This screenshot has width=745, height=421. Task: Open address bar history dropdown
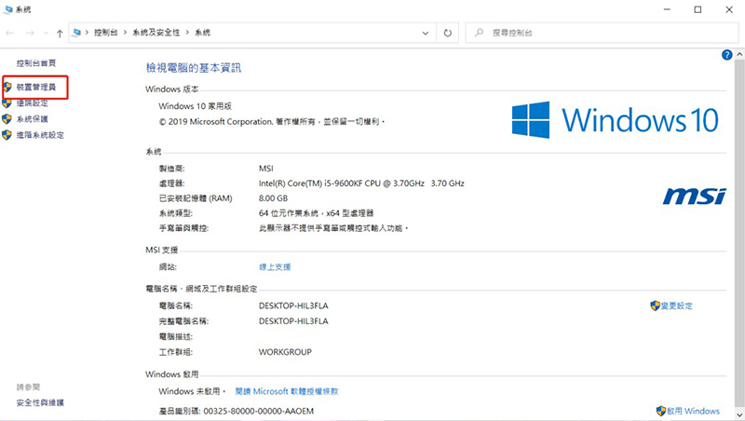(x=426, y=33)
